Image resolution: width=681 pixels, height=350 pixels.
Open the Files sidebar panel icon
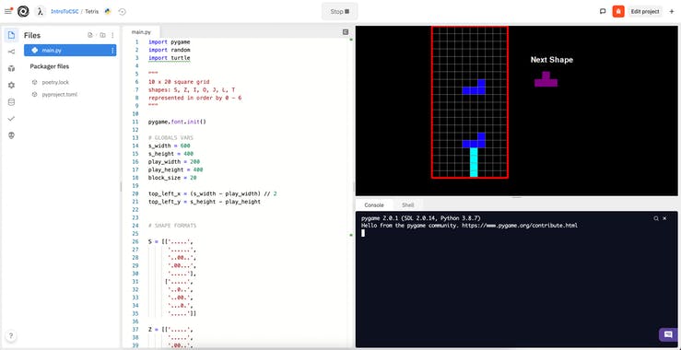coord(12,35)
